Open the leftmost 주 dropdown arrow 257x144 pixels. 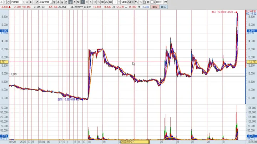pyautogui.click(x=4, y=2)
